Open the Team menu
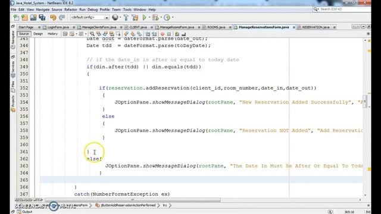Image resolution: width=381 pixels, height=214 pixels. tap(116, 10)
